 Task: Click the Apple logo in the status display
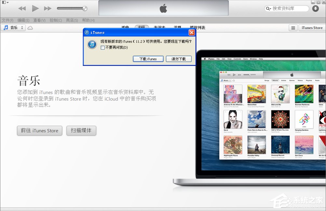click(163, 8)
